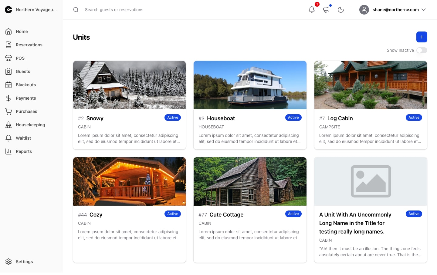Select the Housekeeping menu item
437x275 pixels.
click(x=32, y=125)
